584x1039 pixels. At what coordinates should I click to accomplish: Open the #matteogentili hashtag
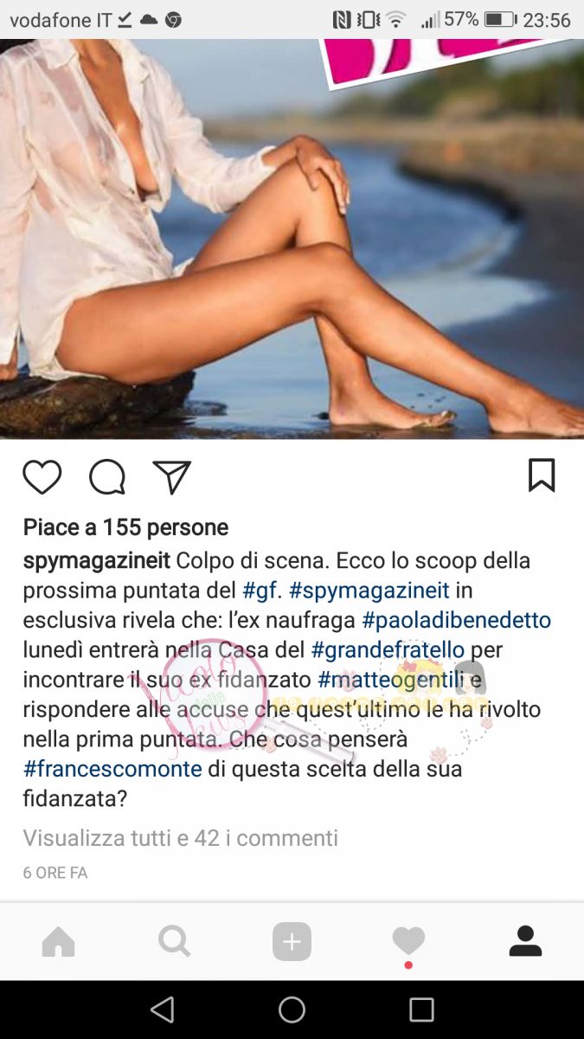[392, 680]
